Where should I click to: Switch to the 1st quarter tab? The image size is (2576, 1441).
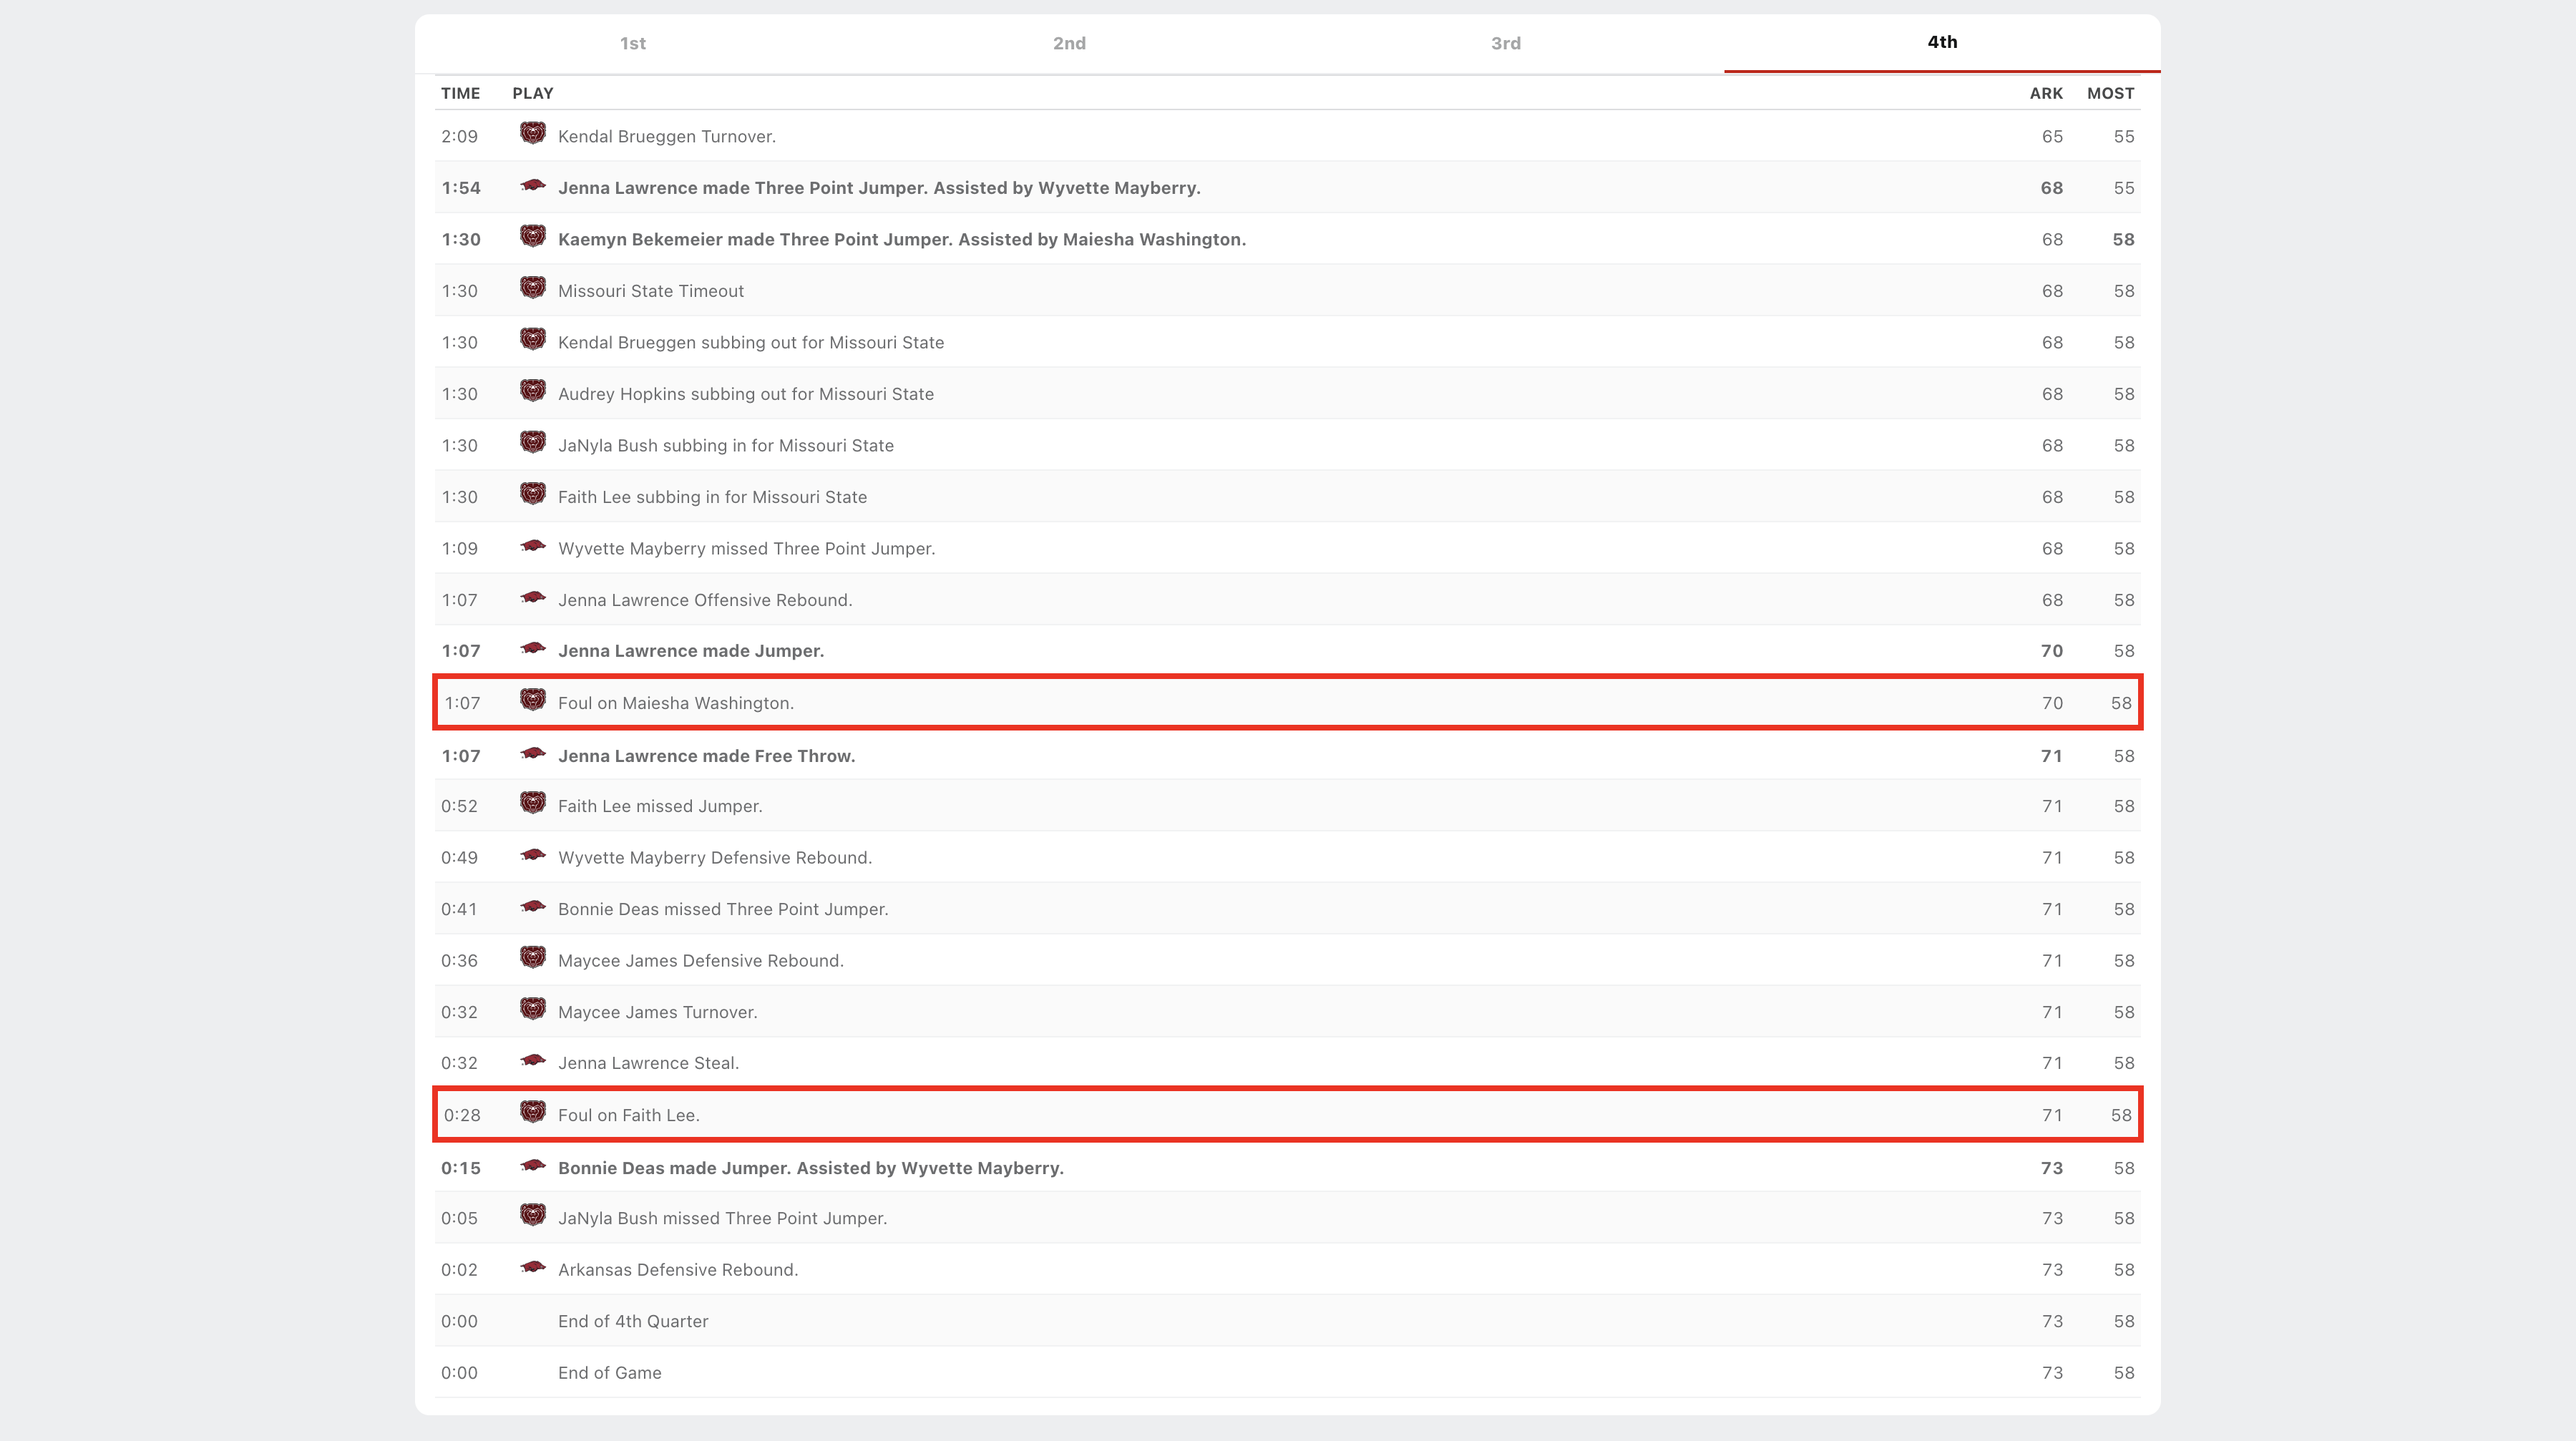[632, 43]
